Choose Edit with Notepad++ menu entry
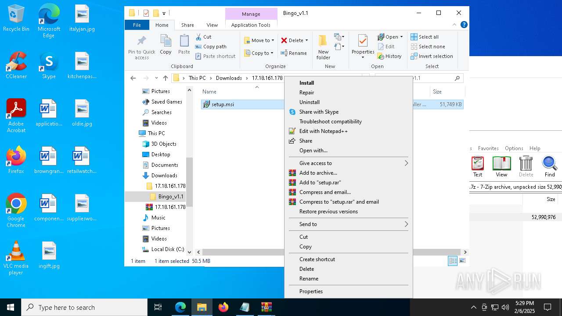Viewport: 562px width, 316px height. [348, 131]
